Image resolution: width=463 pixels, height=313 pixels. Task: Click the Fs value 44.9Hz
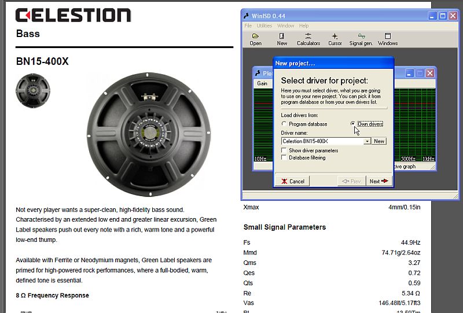(410, 242)
